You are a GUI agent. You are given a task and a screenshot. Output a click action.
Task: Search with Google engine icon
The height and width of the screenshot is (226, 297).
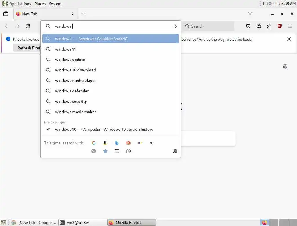tap(94, 143)
